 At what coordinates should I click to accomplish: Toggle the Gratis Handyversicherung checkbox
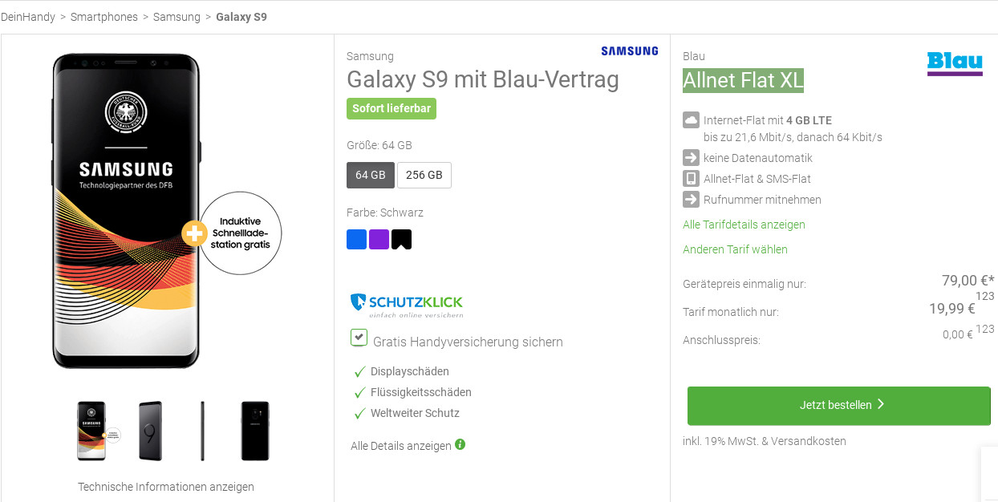(359, 338)
